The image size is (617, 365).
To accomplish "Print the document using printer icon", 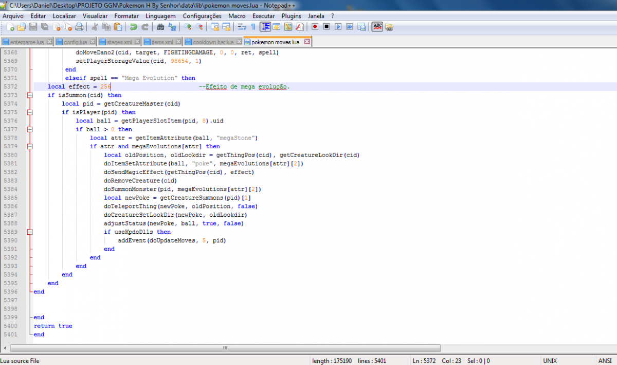I will click(x=79, y=26).
